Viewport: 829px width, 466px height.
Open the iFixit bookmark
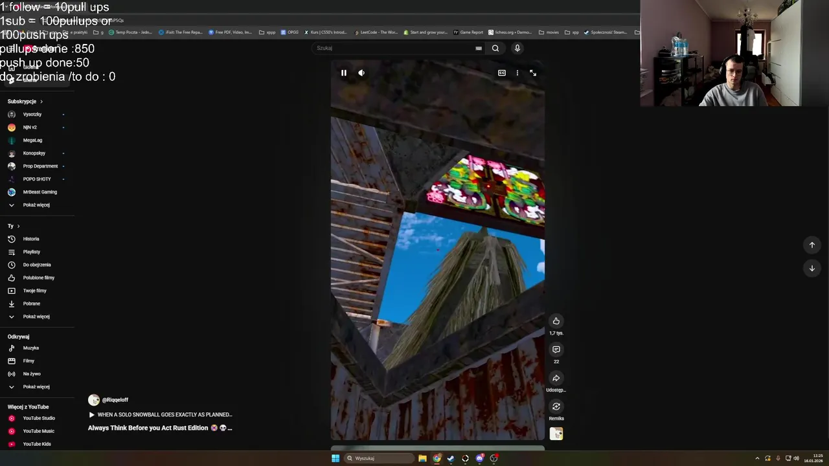pyautogui.click(x=181, y=32)
